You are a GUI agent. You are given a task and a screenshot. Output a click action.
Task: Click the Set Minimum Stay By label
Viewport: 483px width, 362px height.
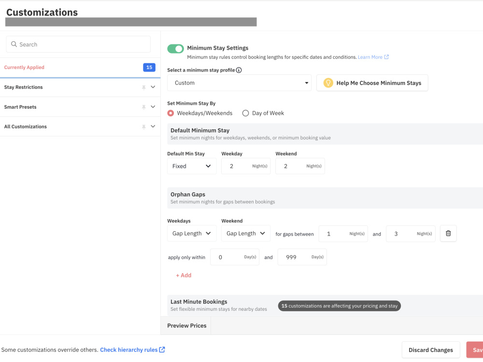coord(191,103)
